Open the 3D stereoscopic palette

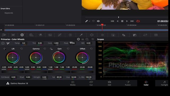[156, 35]
